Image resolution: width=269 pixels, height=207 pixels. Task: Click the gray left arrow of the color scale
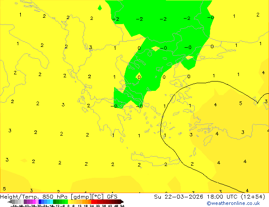10,202
